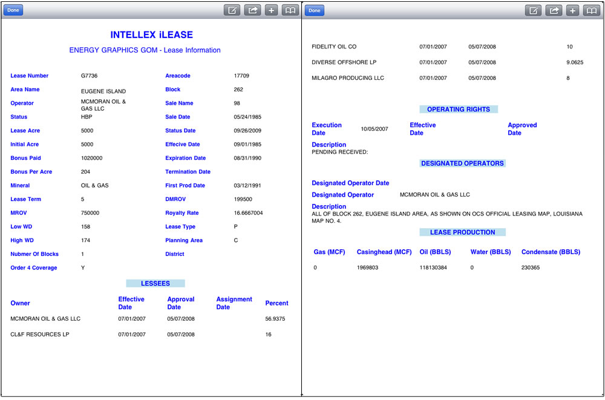The height and width of the screenshot is (400, 605).
Task: Select the Sale Date value 05/24/1985
Action: click(x=247, y=117)
